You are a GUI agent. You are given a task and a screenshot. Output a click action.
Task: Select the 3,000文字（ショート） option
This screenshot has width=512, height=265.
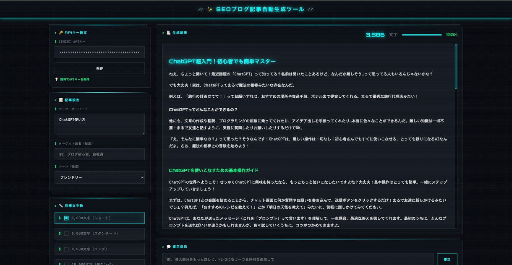[x=99, y=218]
